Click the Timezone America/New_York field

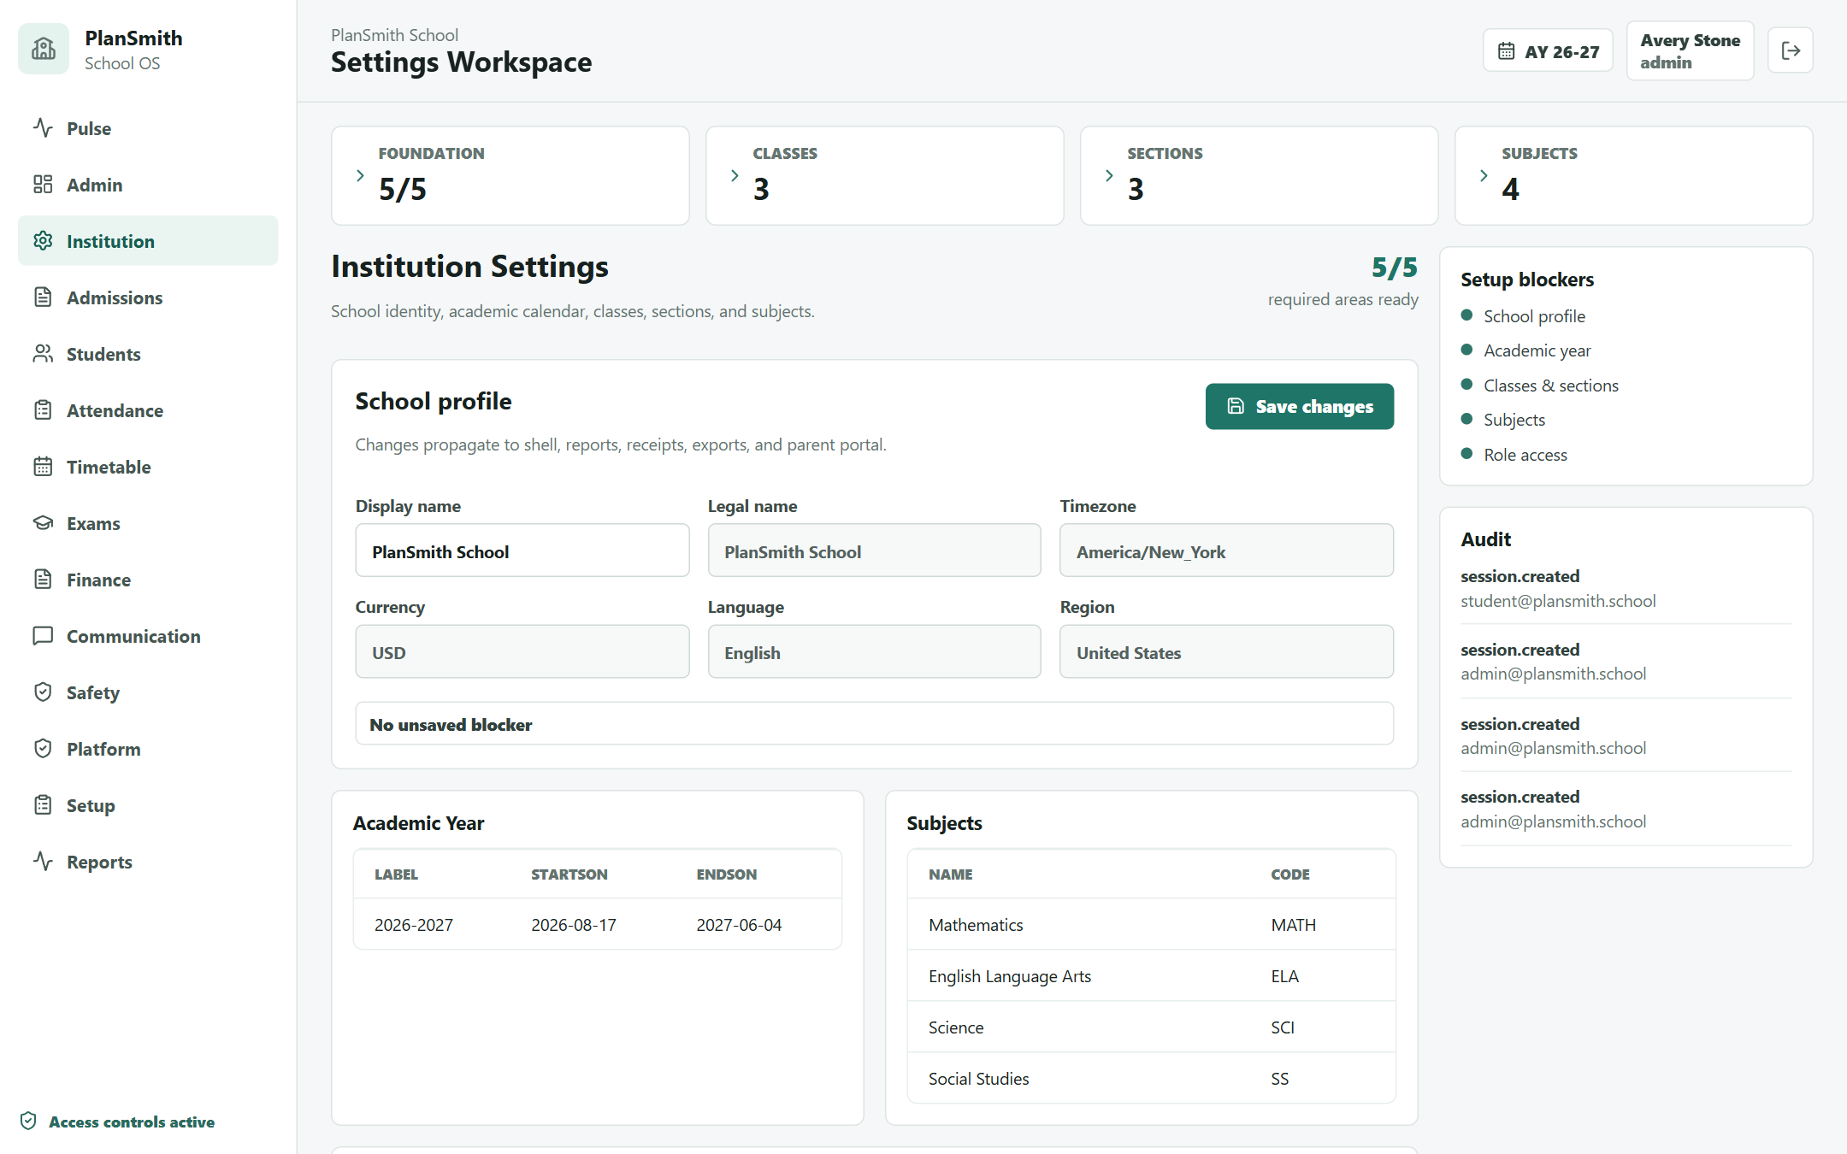(1227, 551)
